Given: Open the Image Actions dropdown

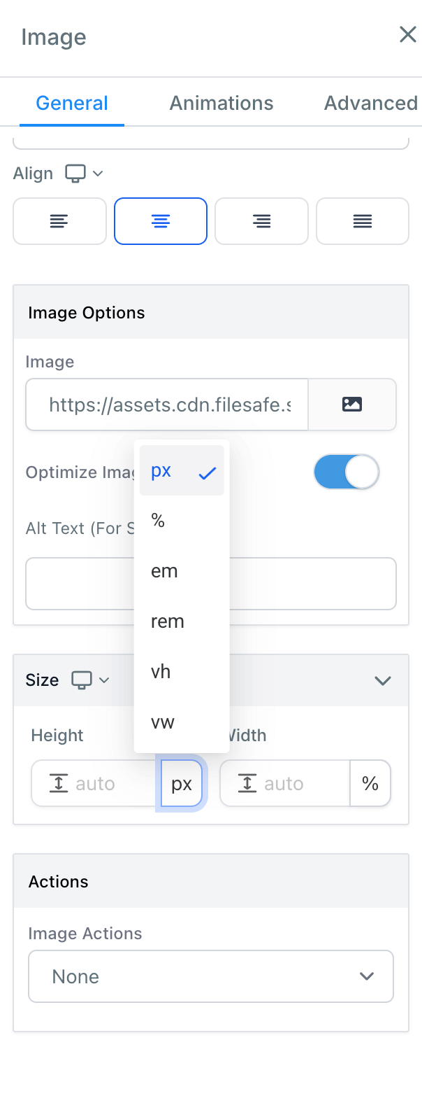Looking at the screenshot, I should (211, 976).
